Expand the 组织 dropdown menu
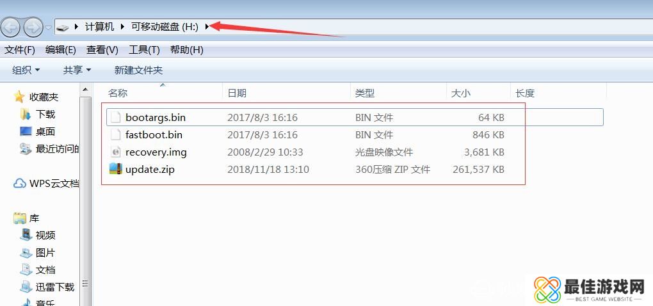Viewport: 653px width, 306px height. coord(26,70)
